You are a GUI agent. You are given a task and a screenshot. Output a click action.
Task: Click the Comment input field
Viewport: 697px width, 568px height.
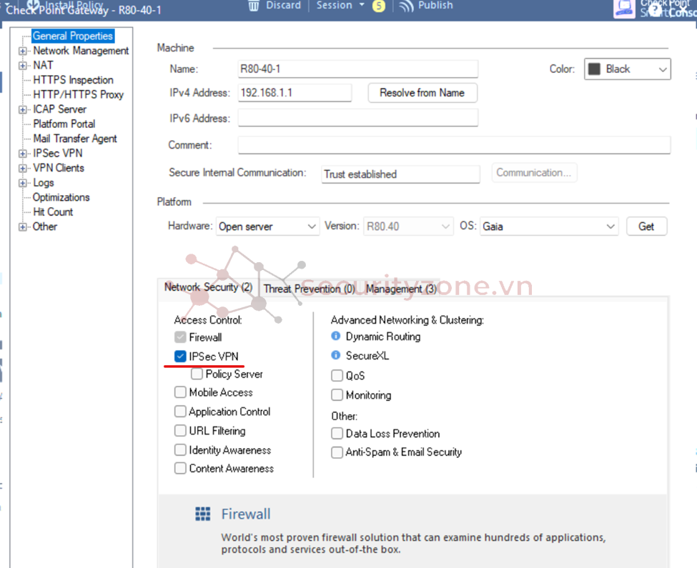pyautogui.click(x=454, y=145)
